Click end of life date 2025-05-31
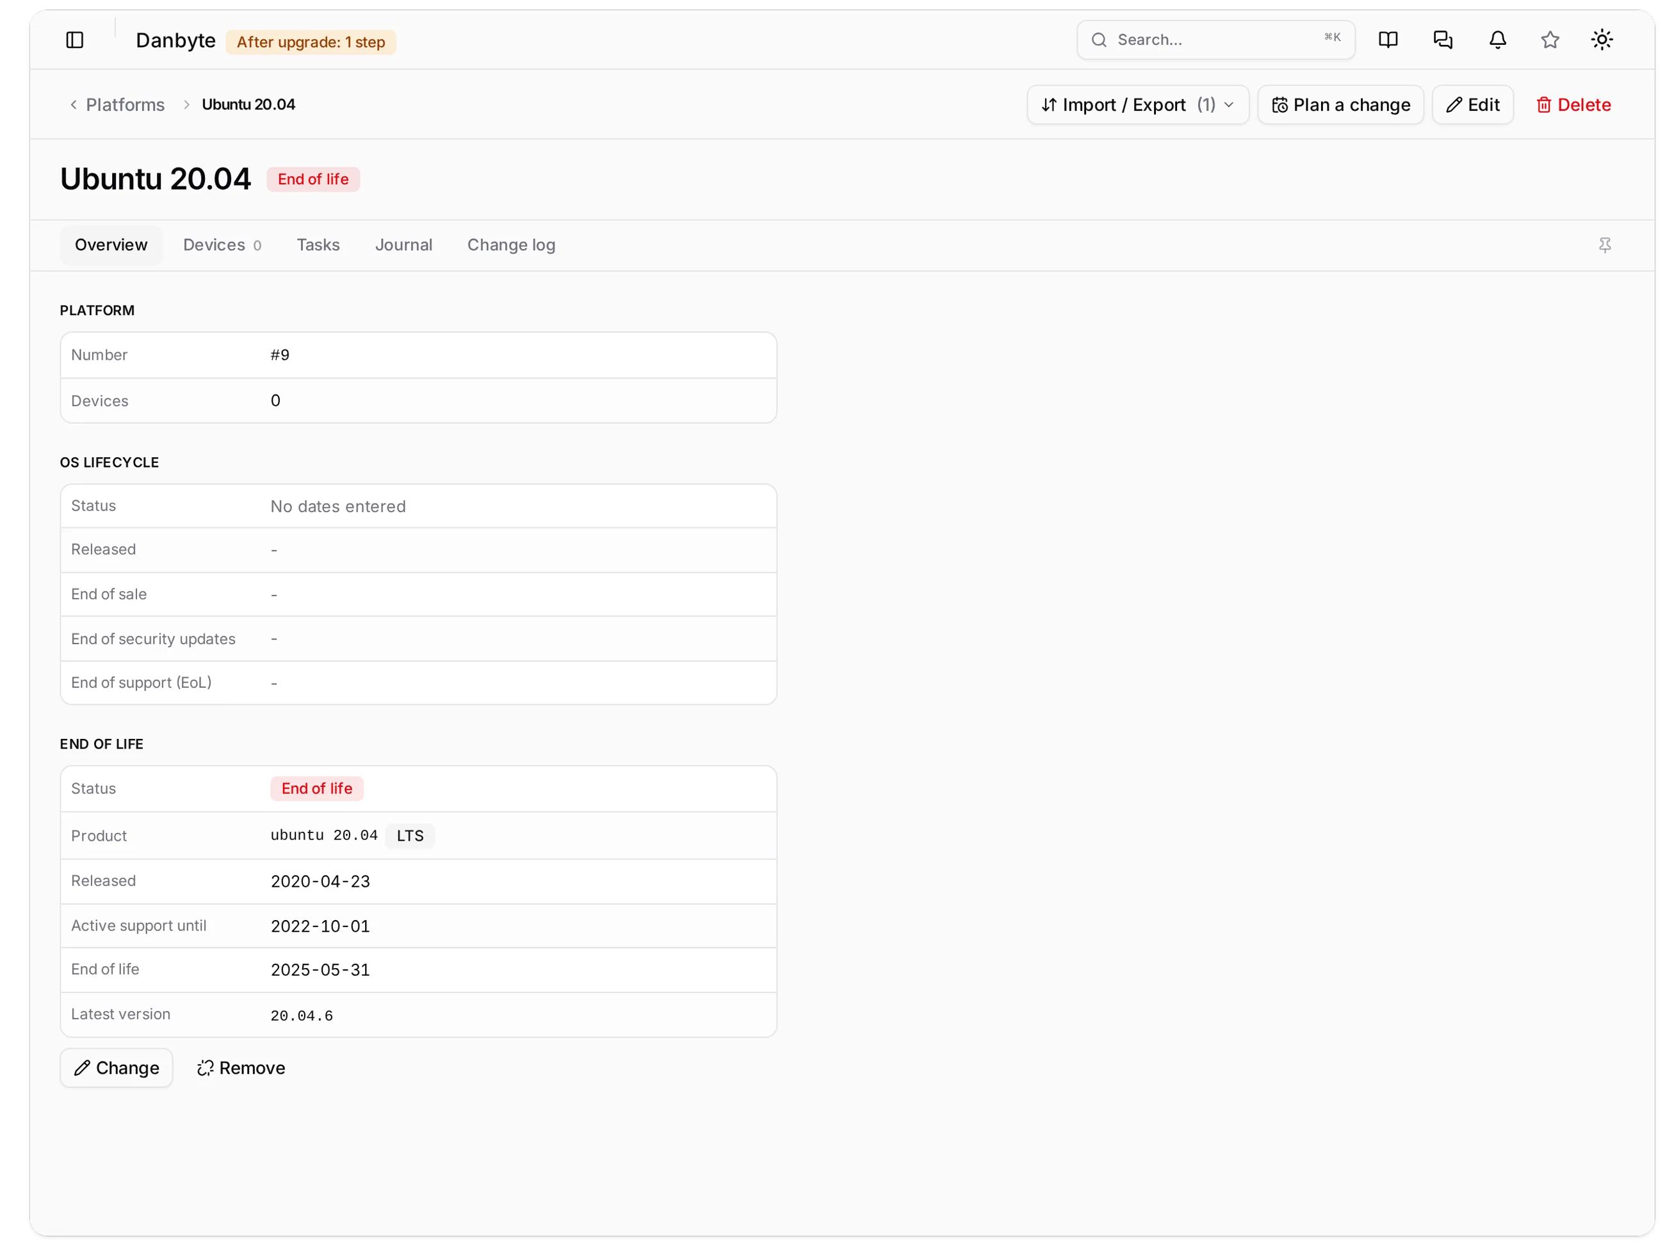The height and width of the screenshot is (1246, 1665). (x=321, y=970)
